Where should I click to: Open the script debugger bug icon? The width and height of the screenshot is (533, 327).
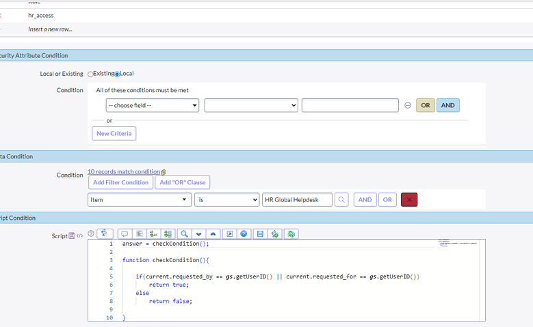[291, 233]
